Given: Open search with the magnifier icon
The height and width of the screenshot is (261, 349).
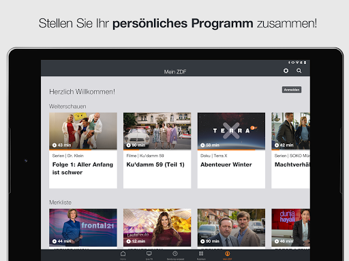Looking at the screenshot, I should [299, 71].
